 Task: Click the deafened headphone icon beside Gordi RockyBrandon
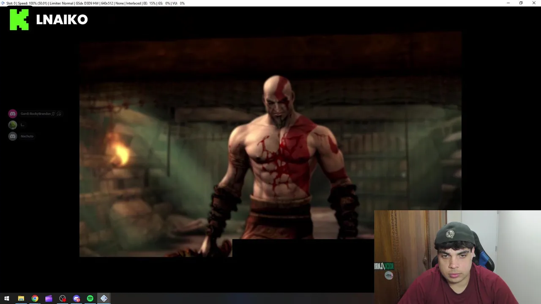59,114
